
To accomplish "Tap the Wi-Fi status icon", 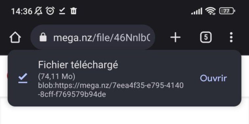I will [x=210, y=11].
